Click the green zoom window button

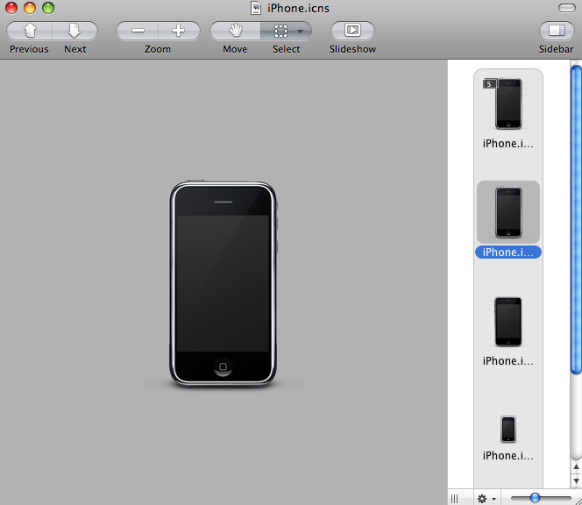click(x=48, y=8)
